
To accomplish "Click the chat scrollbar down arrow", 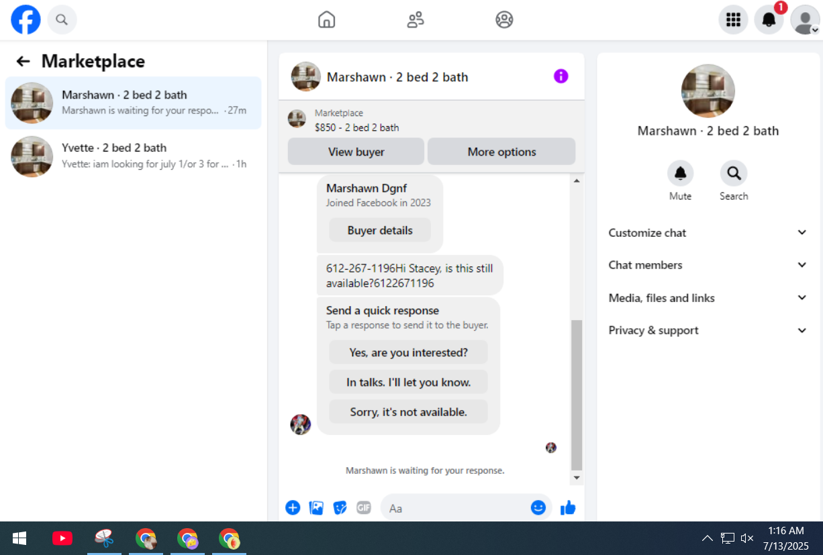I will tap(576, 478).
